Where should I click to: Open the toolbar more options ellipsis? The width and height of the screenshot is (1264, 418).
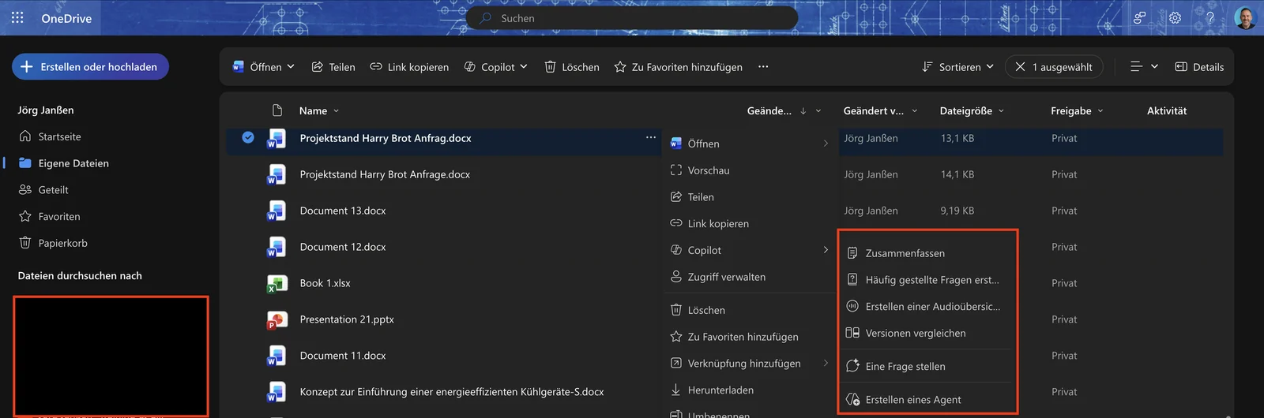[763, 67]
